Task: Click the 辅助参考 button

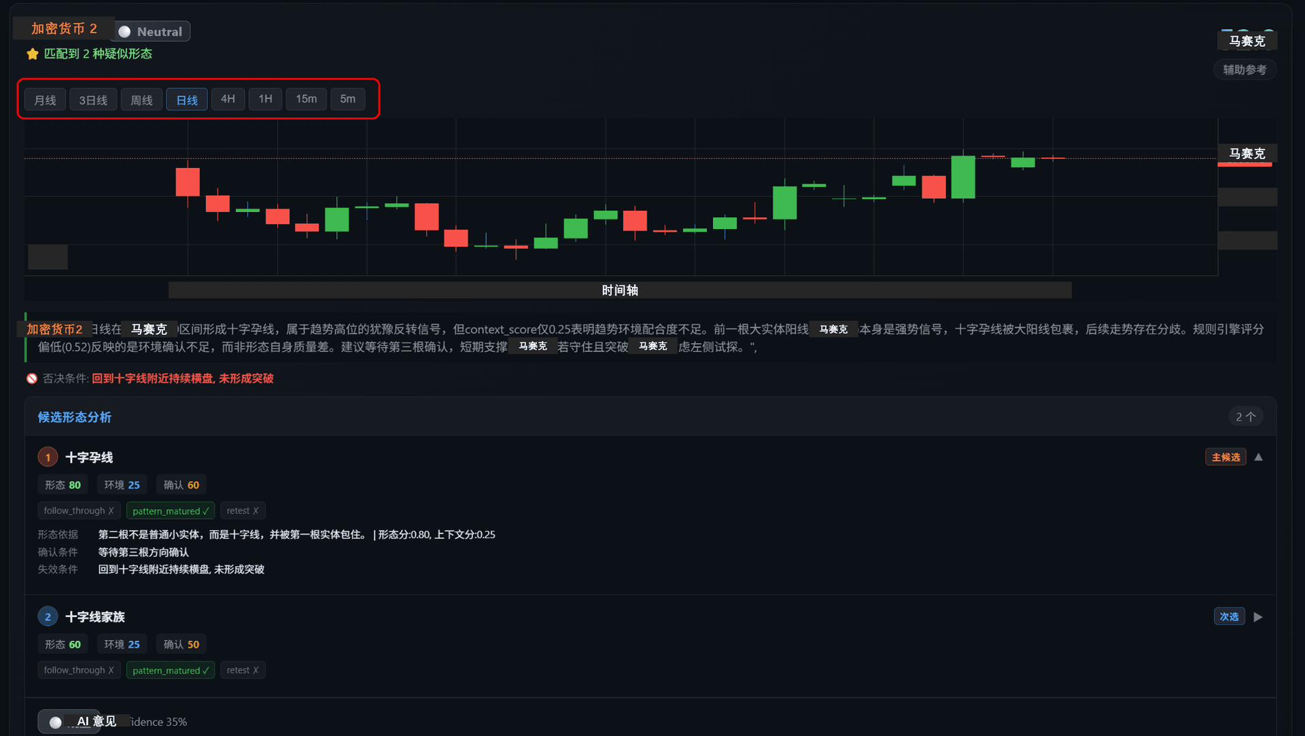Action: click(x=1245, y=69)
